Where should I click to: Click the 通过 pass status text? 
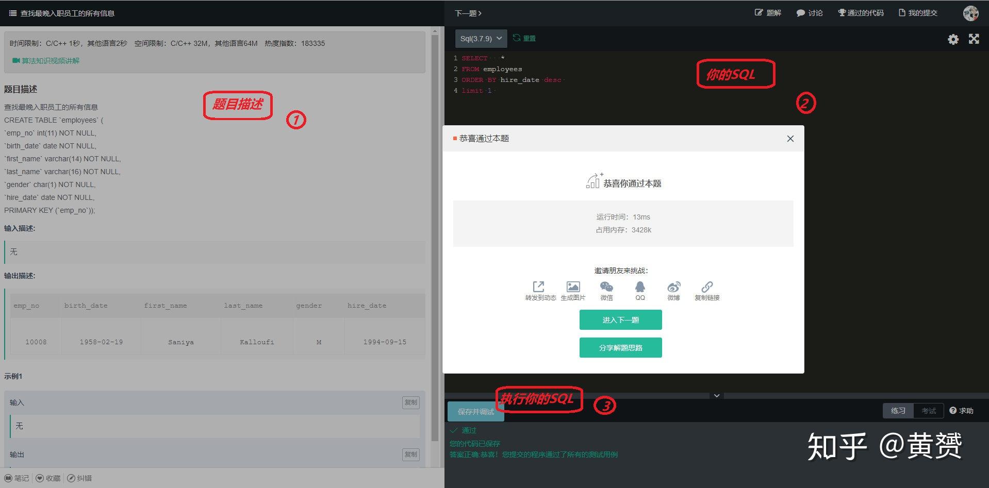469,430
